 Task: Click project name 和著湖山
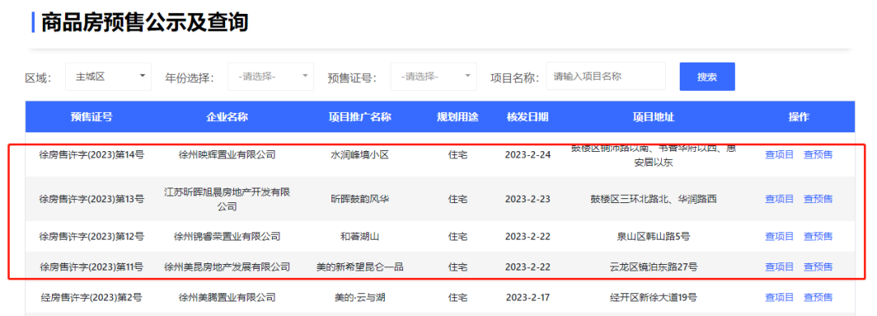pos(360,236)
